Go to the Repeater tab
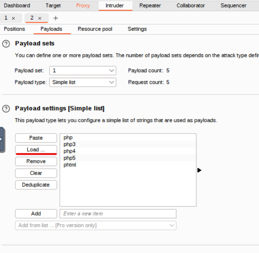Image resolution: width=259 pixels, height=253 pixels. [150, 5]
